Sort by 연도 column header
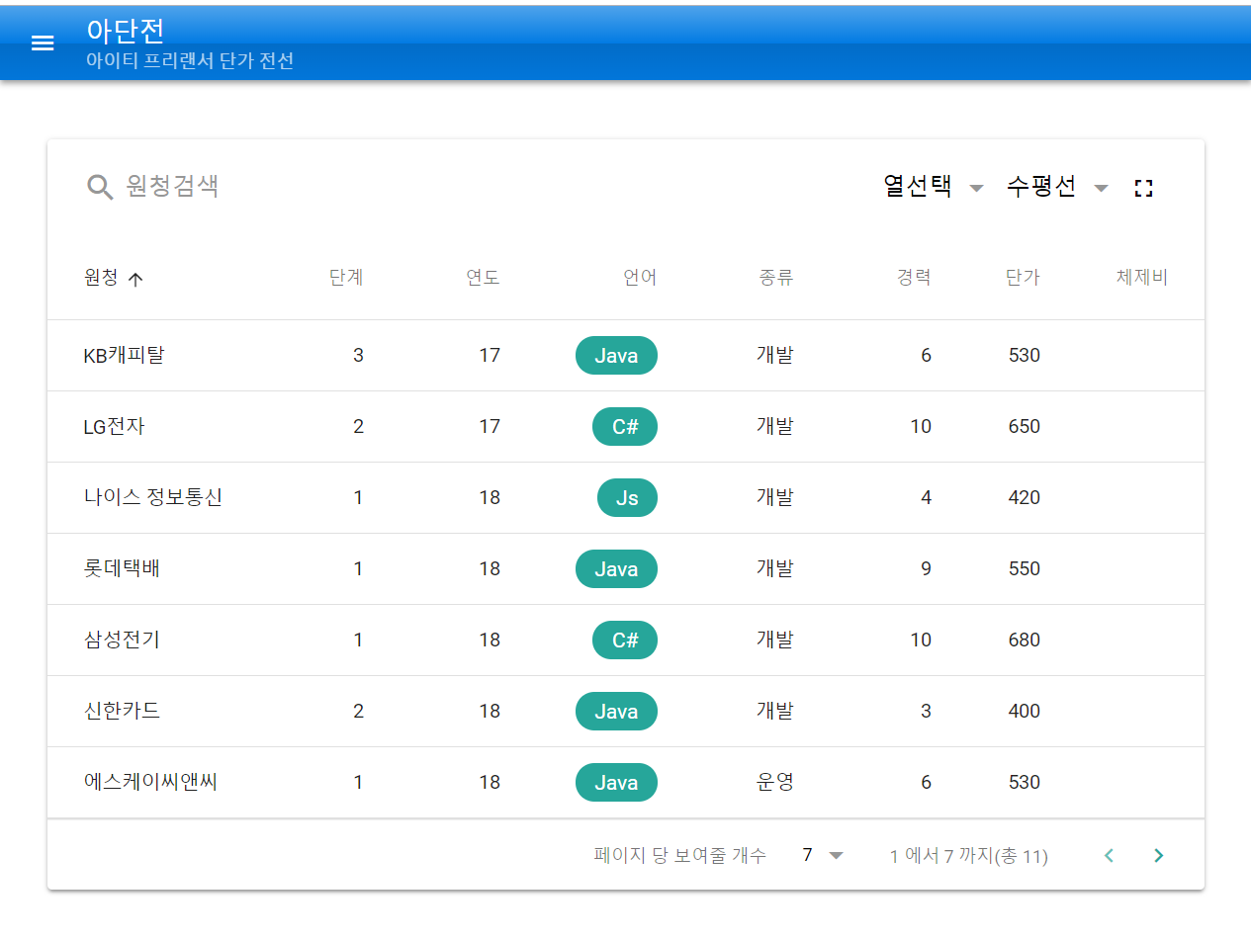1251x940 pixels. click(x=483, y=278)
